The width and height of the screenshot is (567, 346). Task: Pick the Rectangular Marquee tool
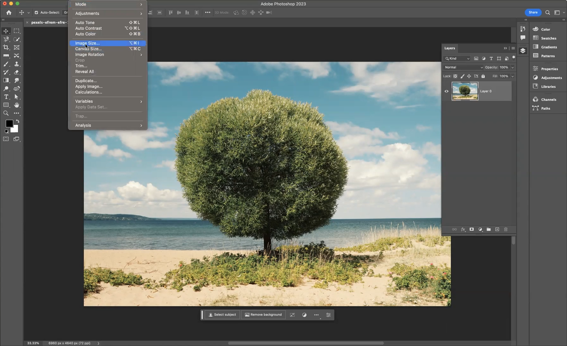pyautogui.click(x=17, y=31)
